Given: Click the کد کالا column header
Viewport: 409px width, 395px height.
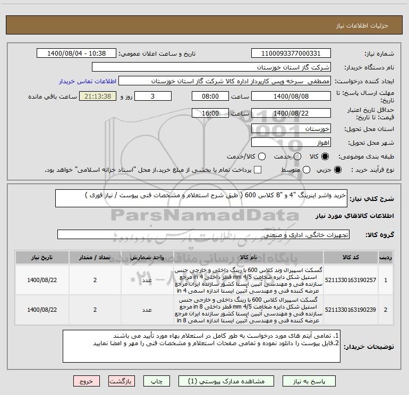Looking at the screenshot, I should coord(351,257).
